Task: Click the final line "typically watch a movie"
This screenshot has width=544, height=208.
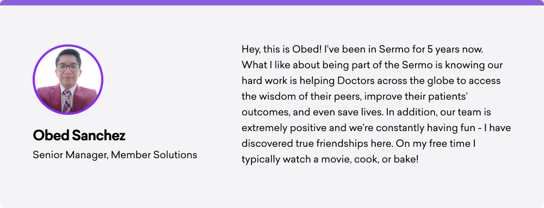Action: coord(330,160)
